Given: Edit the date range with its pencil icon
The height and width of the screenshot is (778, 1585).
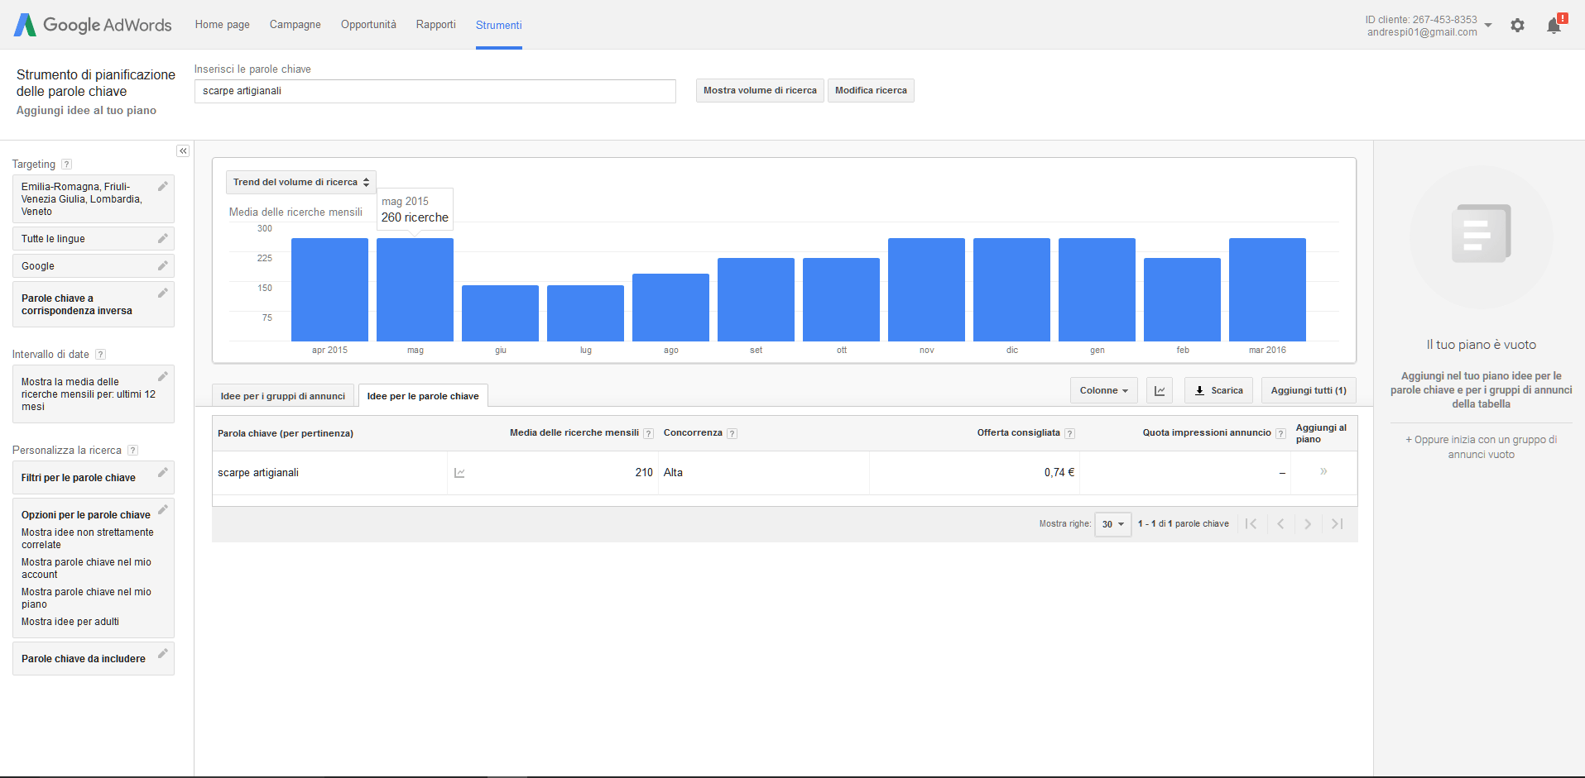Looking at the screenshot, I should click(163, 376).
